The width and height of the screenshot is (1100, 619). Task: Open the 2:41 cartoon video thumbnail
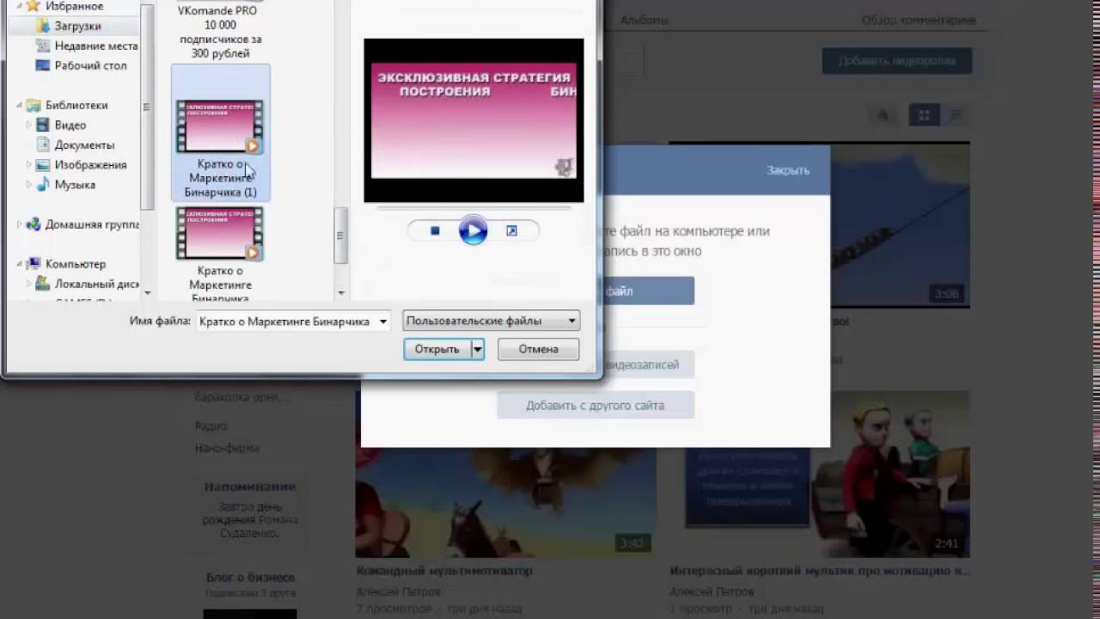(x=820, y=473)
